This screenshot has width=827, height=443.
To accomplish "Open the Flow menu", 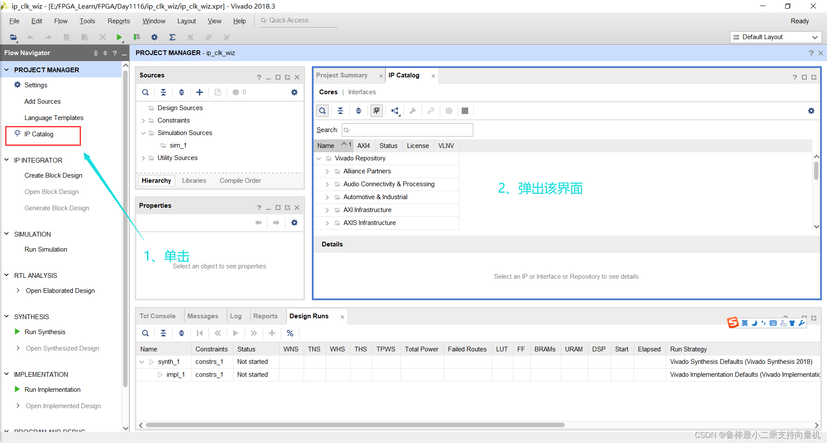I will 61,21.
